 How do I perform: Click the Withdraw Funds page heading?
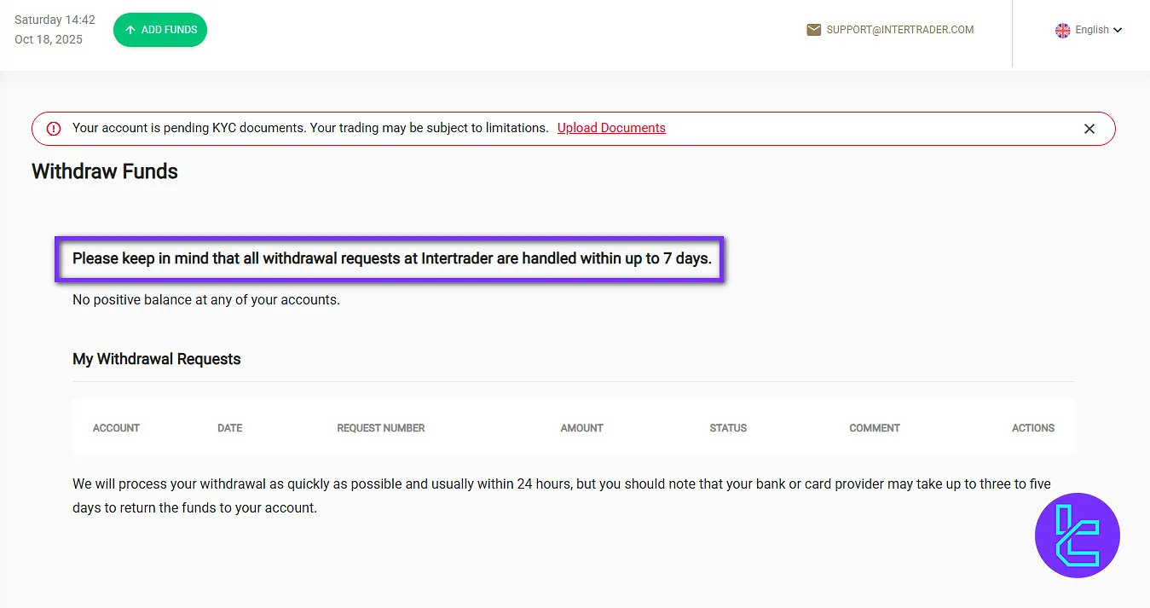click(105, 171)
